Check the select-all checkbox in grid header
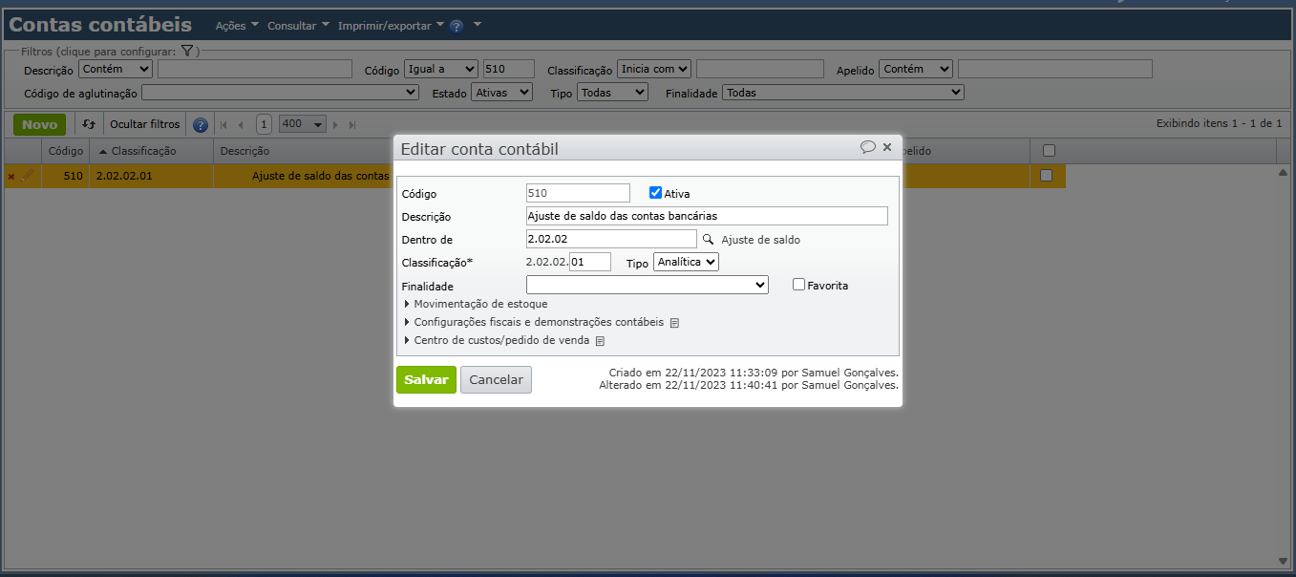Viewport: 1296px width, 577px height. pyautogui.click(x=1049, y=150)
